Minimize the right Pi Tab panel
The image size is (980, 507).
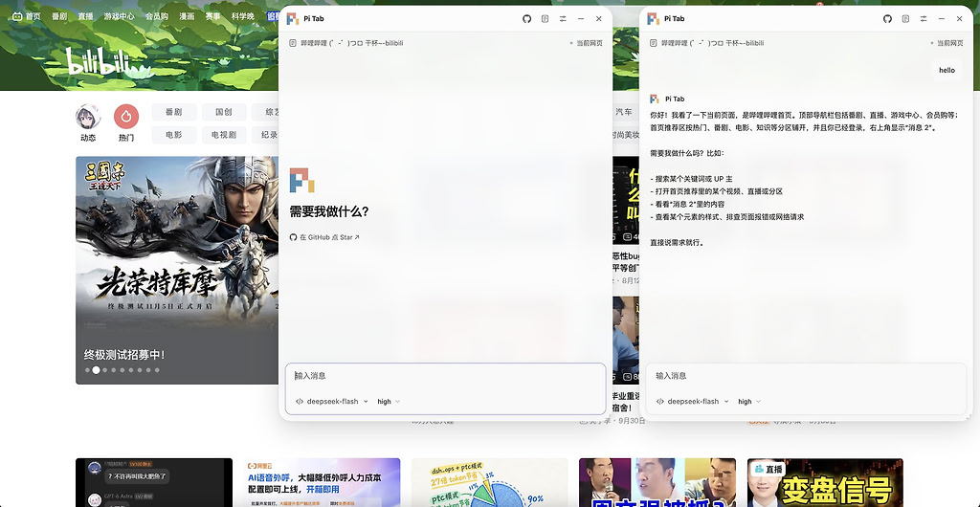pyautogui.click(x=942, y=19)
